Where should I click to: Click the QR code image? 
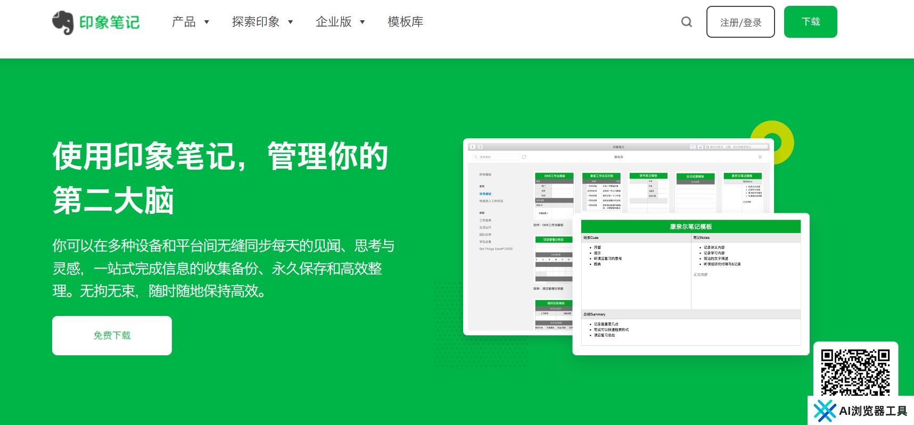pyautogui.click(x=855, y=372)
